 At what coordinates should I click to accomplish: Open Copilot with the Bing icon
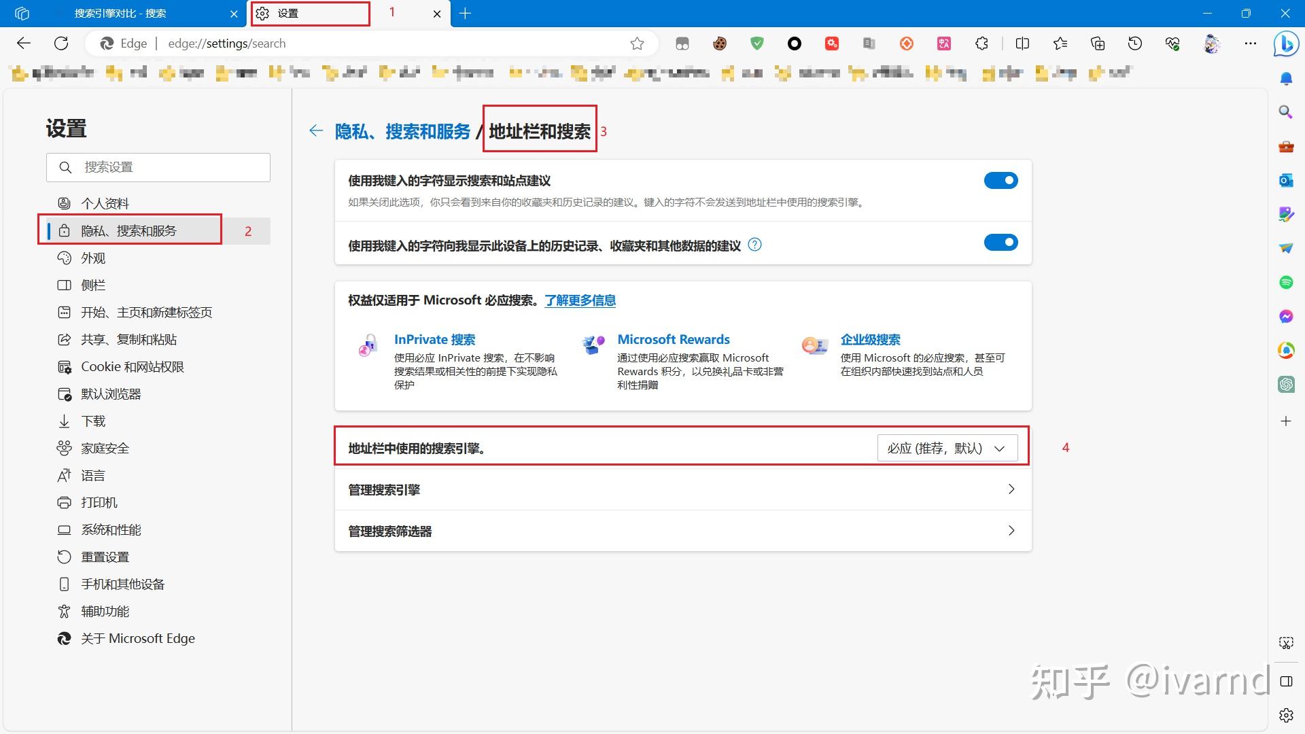coord(1286,43)
